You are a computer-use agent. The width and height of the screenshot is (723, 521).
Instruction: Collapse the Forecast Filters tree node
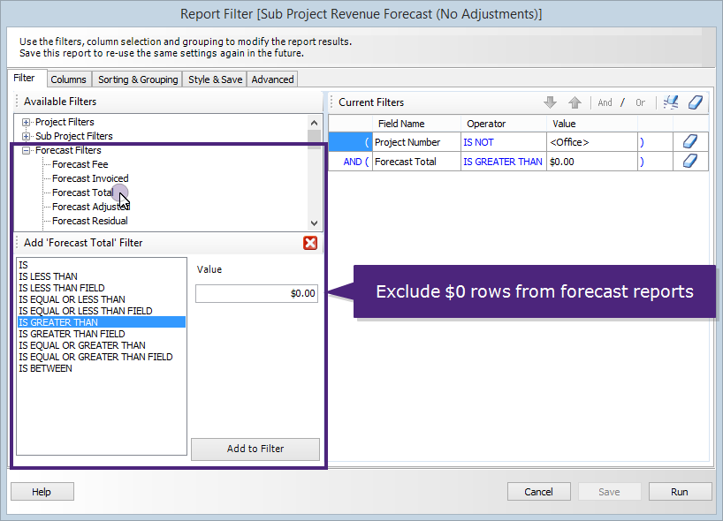[27, 150]
